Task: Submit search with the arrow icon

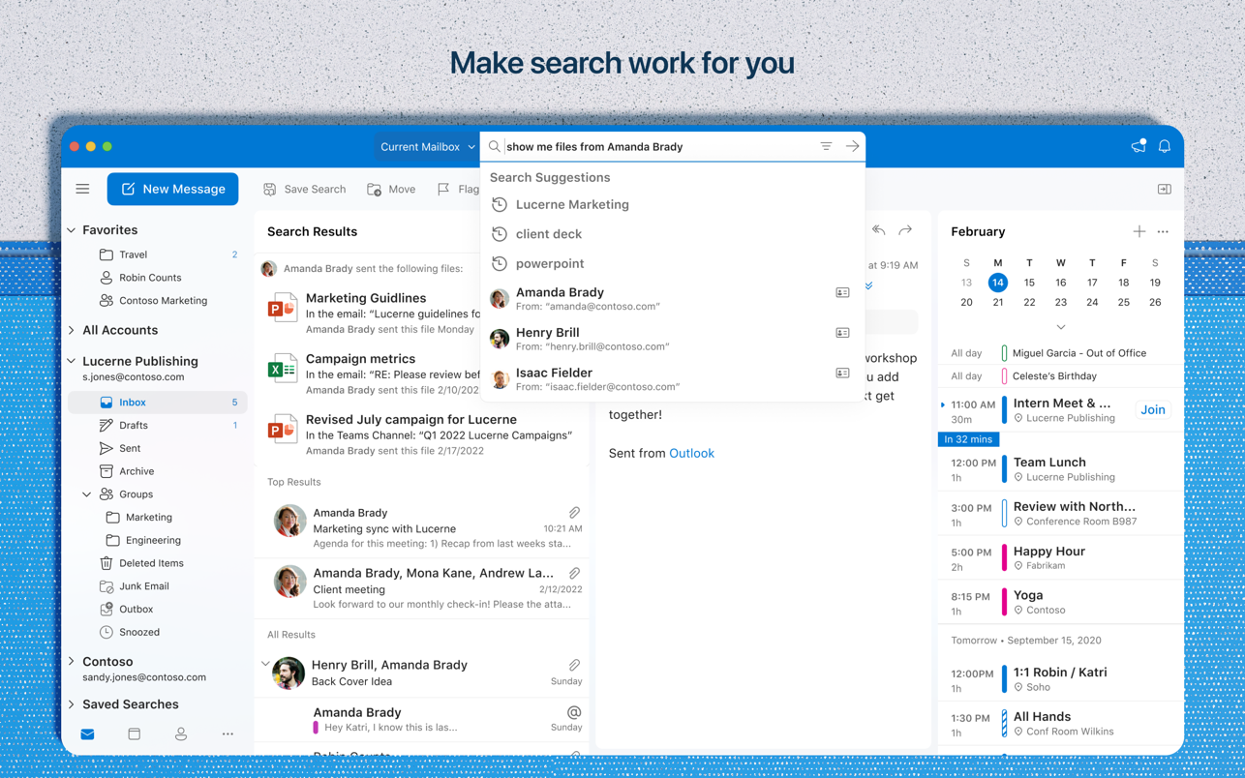Action: [852, 147]
